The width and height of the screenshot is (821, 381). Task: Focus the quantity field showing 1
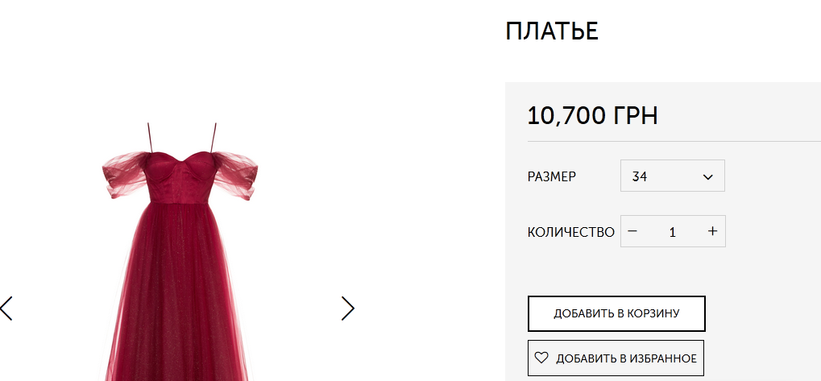point(672,231)
